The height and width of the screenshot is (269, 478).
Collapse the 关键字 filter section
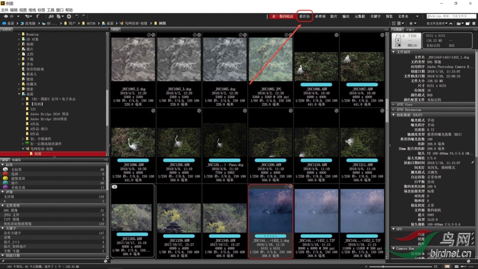click(x=3, y=228)
